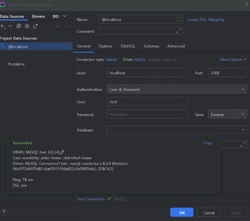
Task: Open the Authentication dropdown
Action: tap(177, 89)
